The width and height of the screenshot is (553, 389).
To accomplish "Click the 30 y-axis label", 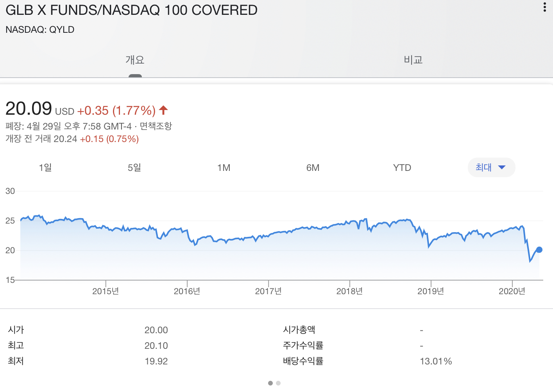I will click(10, 191).
